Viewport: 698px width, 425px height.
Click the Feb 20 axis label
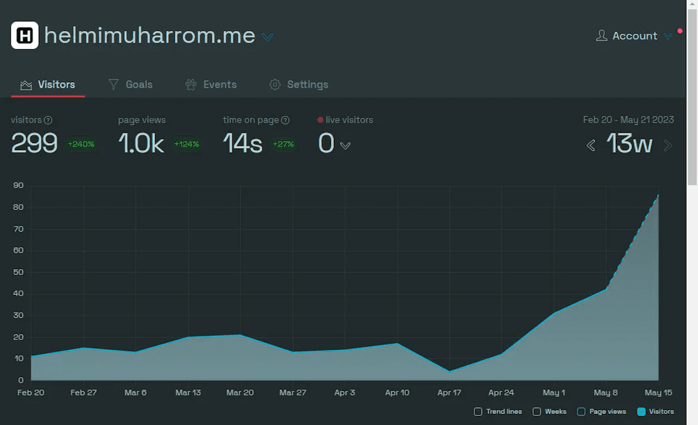point(31,393)
